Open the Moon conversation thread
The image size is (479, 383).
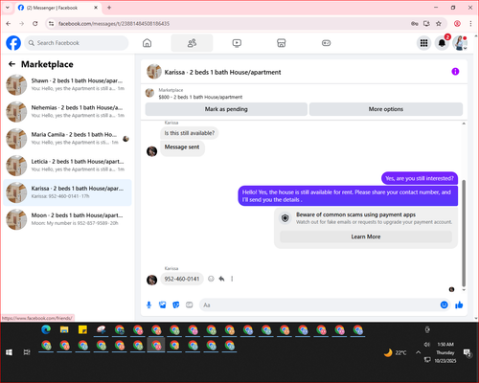[x=67, y=219]
